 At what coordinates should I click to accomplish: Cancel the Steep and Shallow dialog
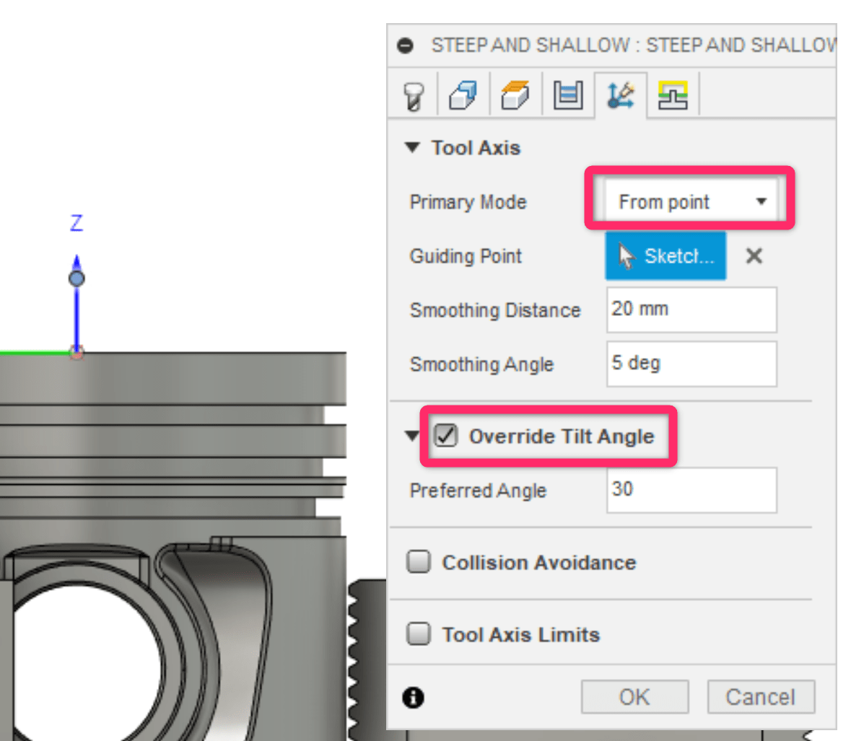pyautogui.click(x=761, y=696)
